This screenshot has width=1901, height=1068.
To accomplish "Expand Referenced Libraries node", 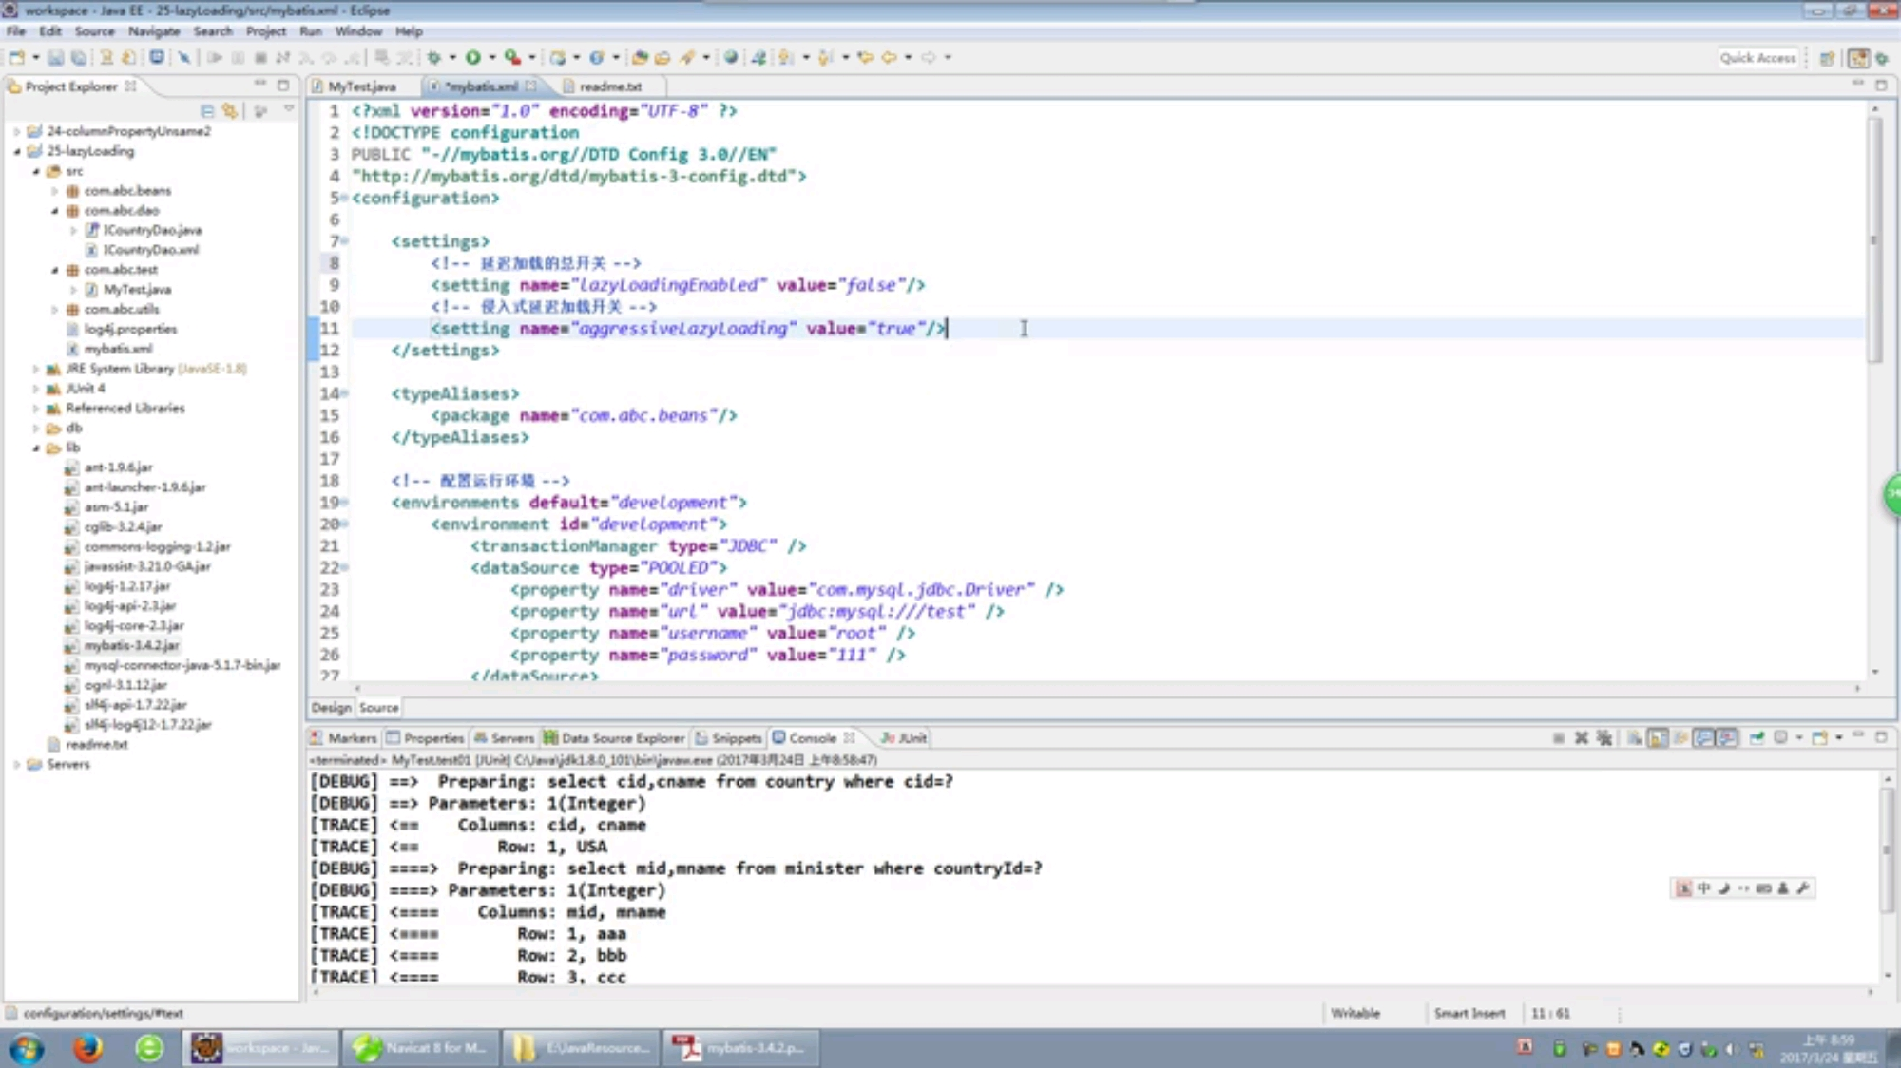I will [35, 409].
